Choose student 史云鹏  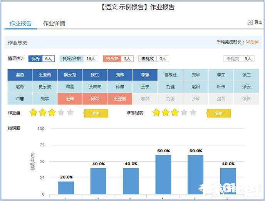click(45, 87)
